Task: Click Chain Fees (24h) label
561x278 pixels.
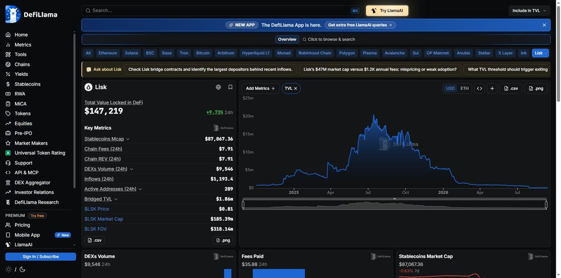Action: coord(103,149)
